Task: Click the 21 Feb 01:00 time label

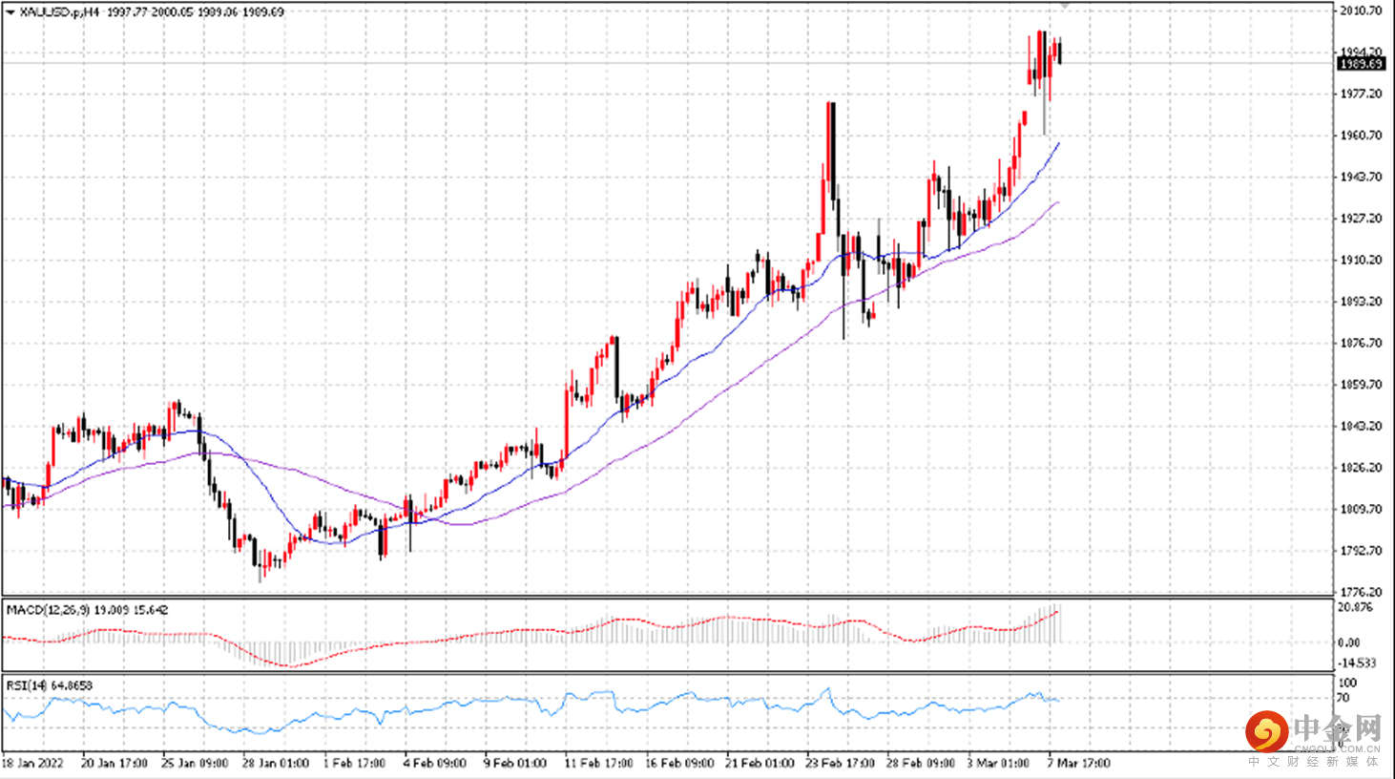Action: click(760, 764)
